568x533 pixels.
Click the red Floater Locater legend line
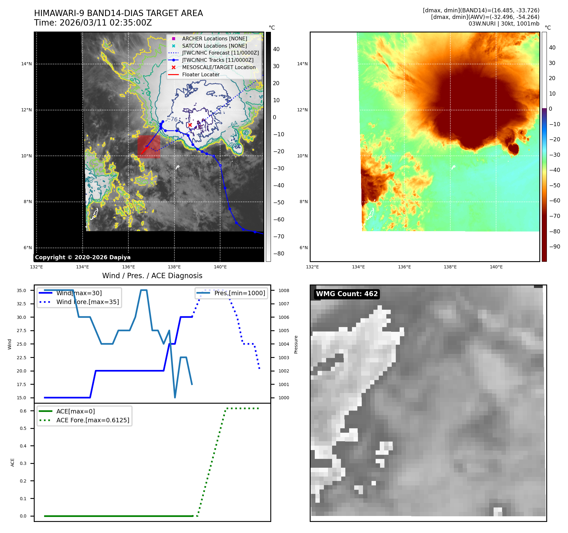(x=173, y=75)
